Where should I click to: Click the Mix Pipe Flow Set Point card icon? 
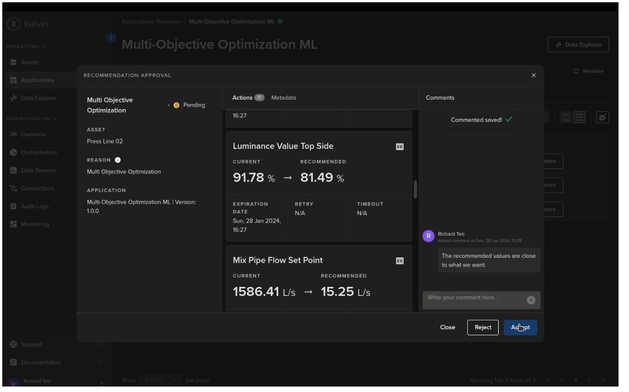(x=399, y=261)
